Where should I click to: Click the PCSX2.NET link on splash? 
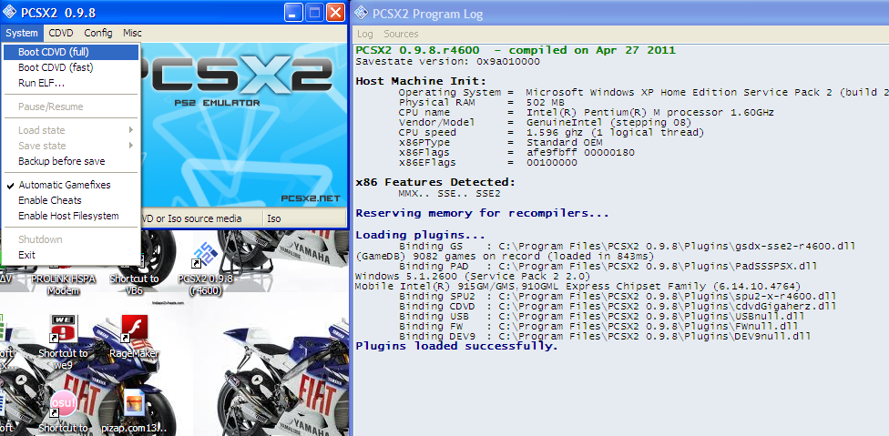tap(310, 198)
